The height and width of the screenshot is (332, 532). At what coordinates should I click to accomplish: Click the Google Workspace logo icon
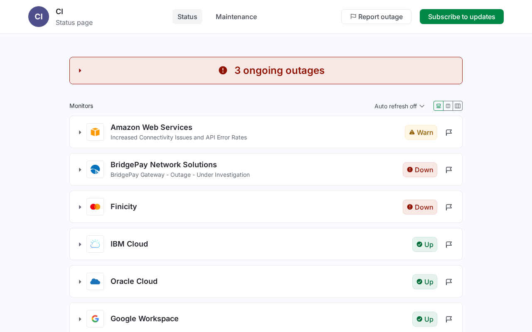(95, 319)
